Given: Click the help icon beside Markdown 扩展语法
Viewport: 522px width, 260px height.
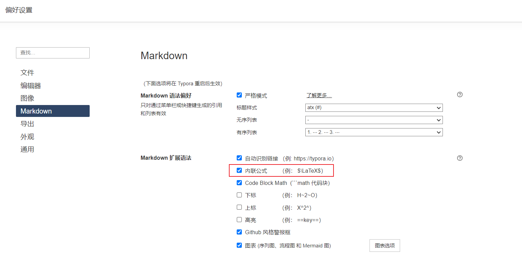Looking at the screenshot, I should click(460, 158).
